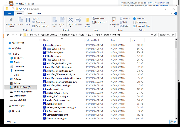
Task: Click Invert selection
Action: click(x=142, y=26)
